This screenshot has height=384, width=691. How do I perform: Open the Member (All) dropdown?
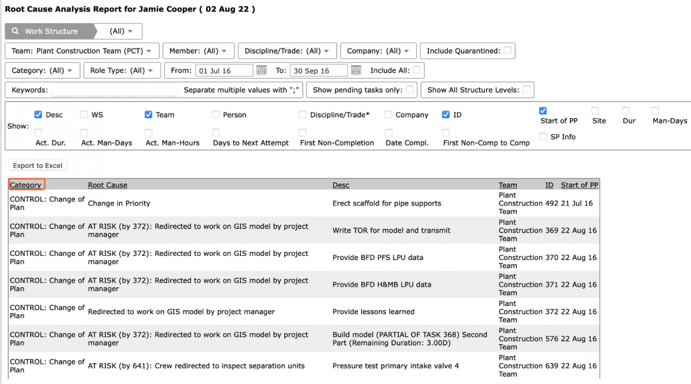pos(198,51)
